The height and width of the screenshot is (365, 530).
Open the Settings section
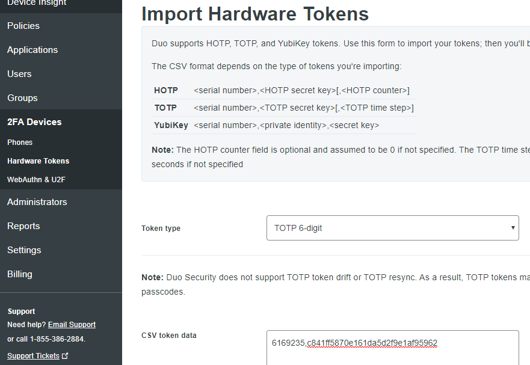coord(24,250)
